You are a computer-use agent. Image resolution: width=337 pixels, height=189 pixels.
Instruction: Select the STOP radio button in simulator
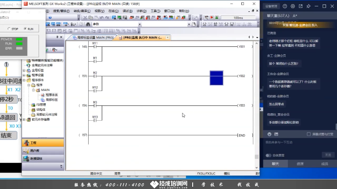click(8, 28)
